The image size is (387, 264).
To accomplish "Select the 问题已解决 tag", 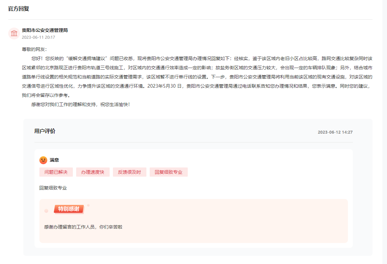I will click(56, 172).
